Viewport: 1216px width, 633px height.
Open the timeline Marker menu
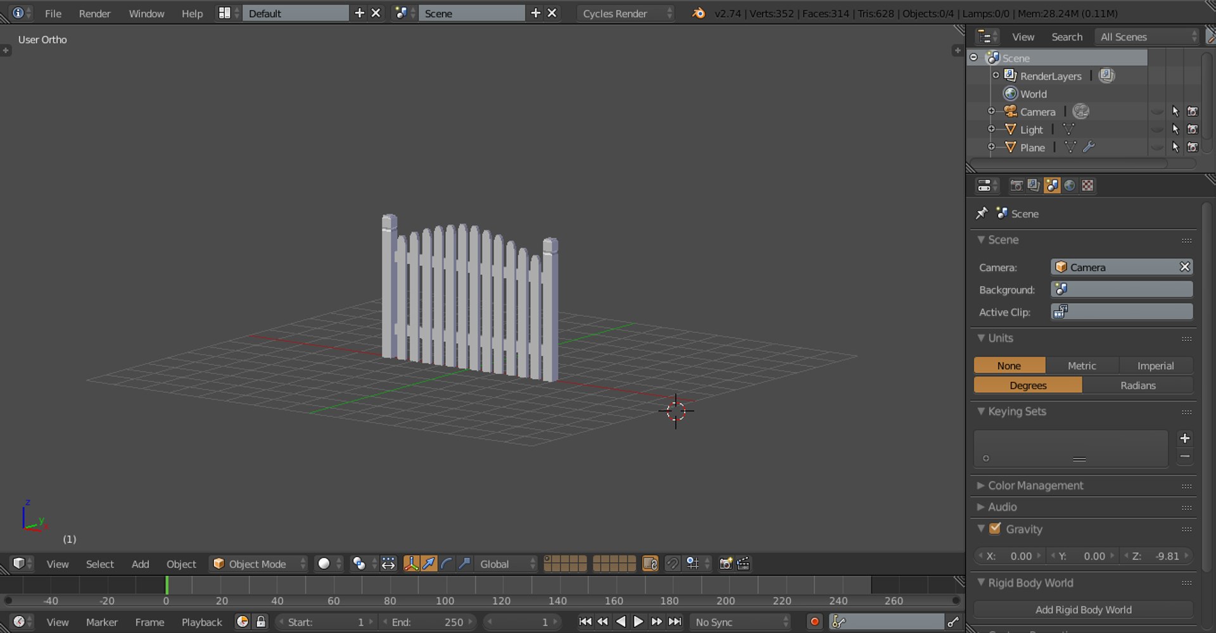[102, 622]
